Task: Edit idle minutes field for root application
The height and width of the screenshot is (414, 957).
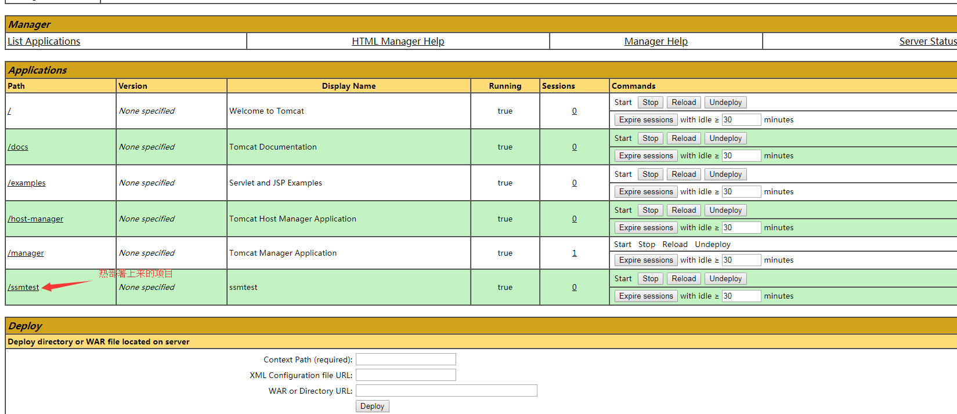Action: (741, 119)
